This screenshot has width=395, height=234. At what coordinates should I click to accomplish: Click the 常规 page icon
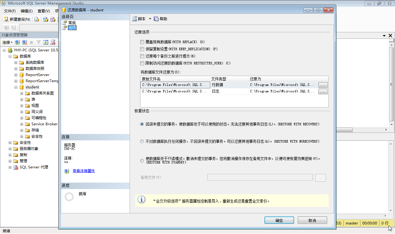64,23
